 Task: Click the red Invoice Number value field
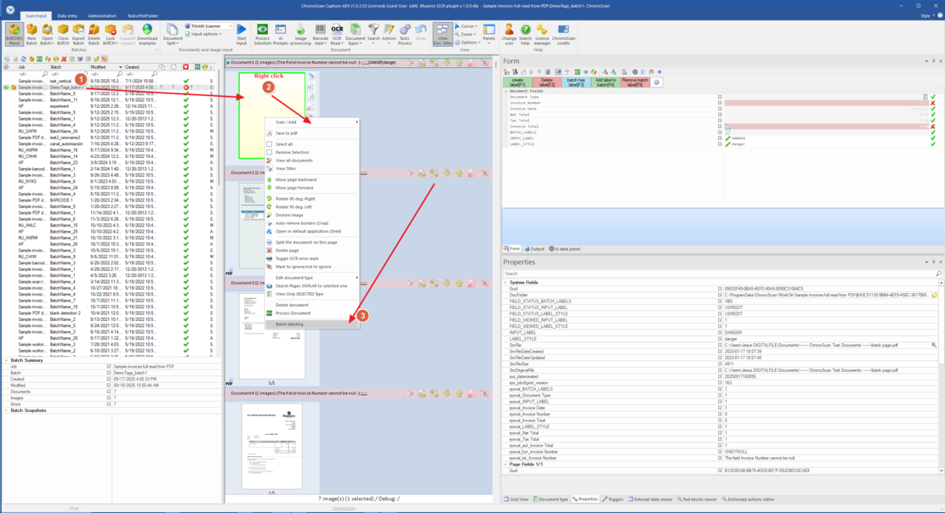(x=825, y=103)
